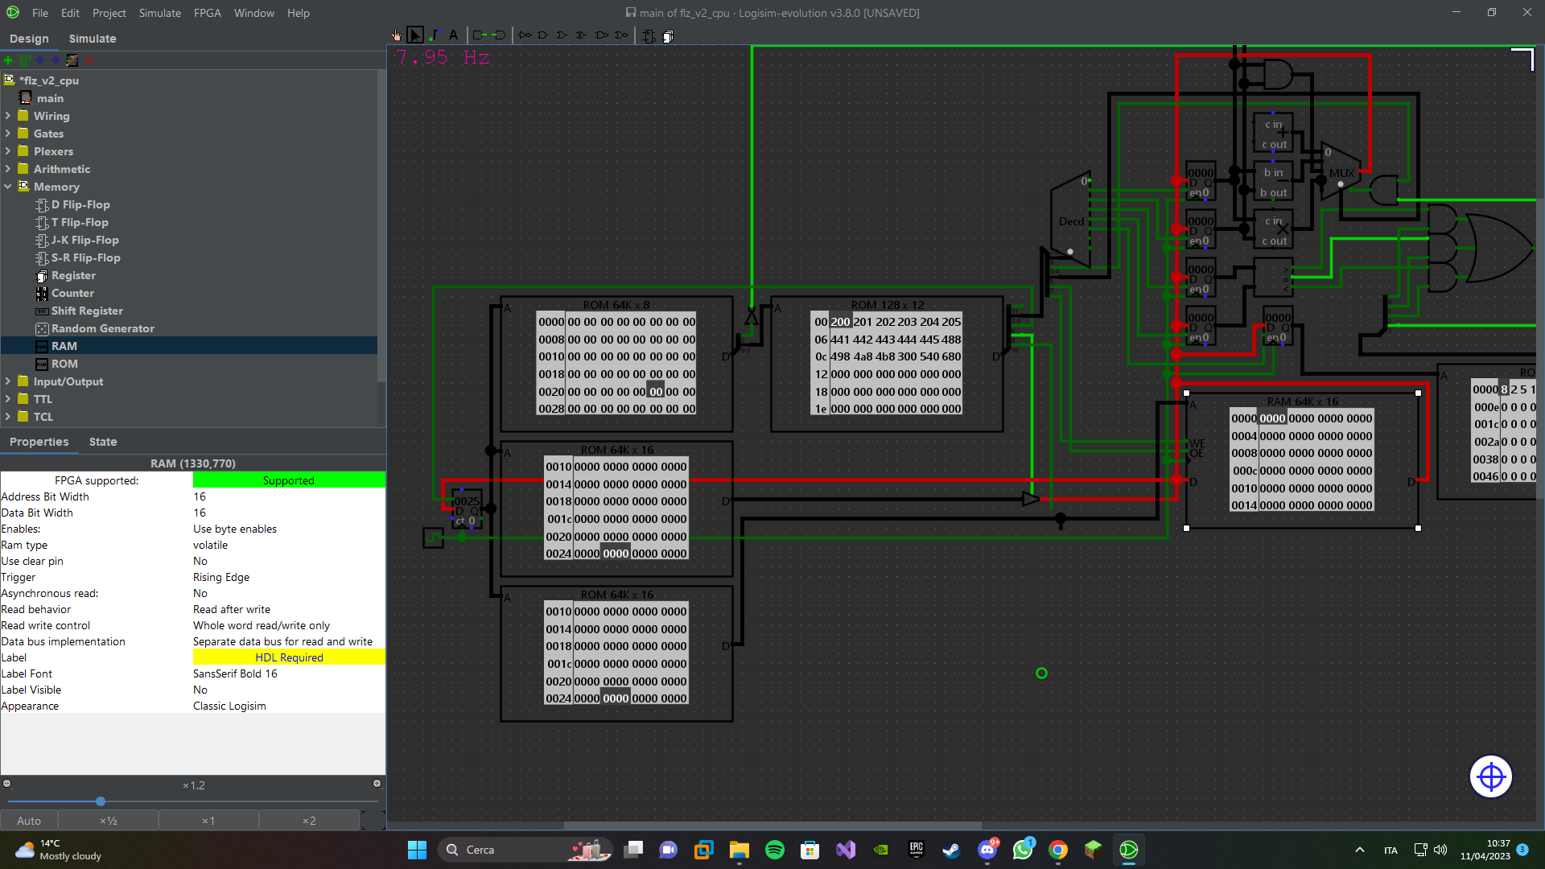Image resolution: width=1545 pixels, height=869 pixels.
Task: Collapse the Memory library folder
Action: (x=8, y=186)
